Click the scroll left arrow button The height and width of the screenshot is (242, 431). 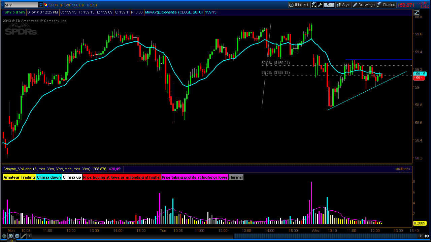click(30, 236)
